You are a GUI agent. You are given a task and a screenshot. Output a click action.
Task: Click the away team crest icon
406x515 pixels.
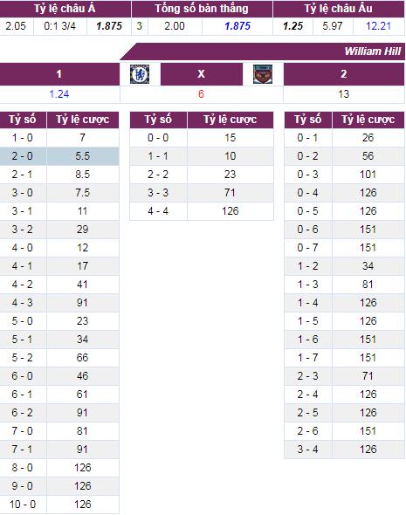pos(263,74)
